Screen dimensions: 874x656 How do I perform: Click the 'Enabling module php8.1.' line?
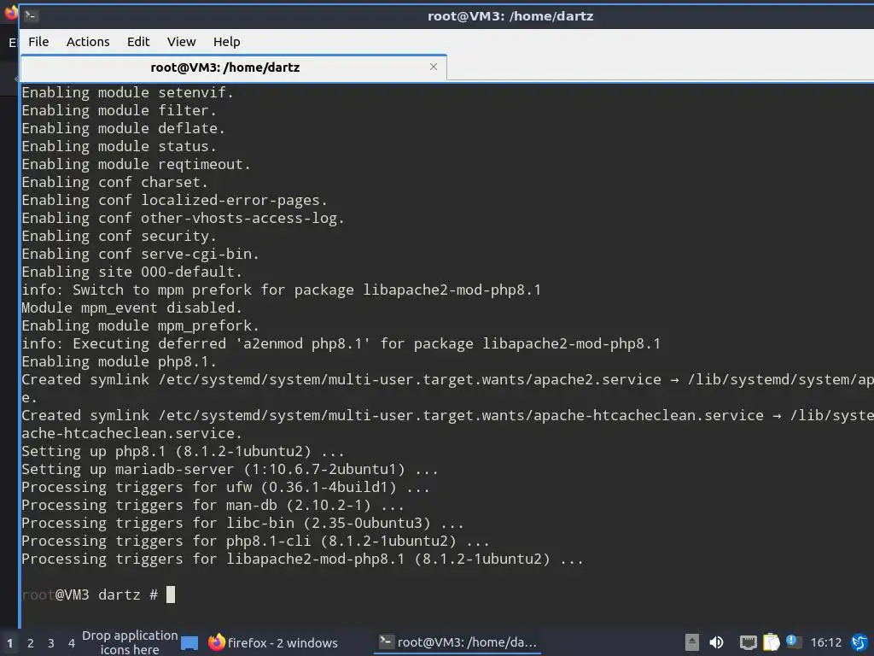pyautogui.click(x=119, y=361)
